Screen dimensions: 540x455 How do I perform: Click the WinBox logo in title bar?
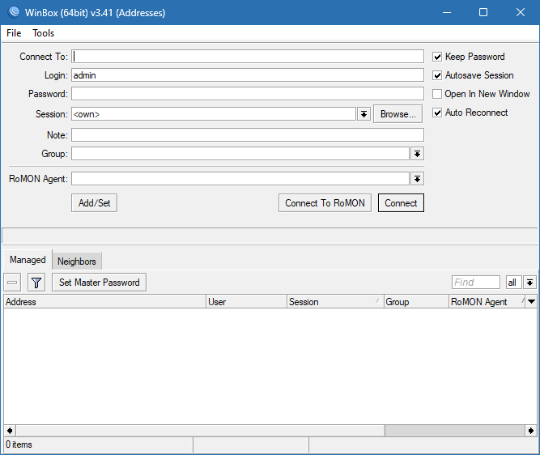[14, 12]
